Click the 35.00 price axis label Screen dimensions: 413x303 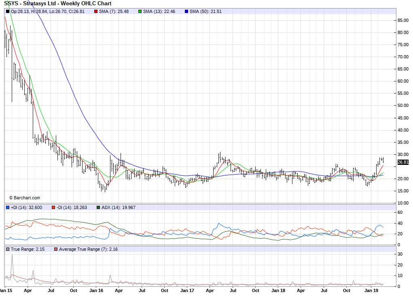coord(403,142)
